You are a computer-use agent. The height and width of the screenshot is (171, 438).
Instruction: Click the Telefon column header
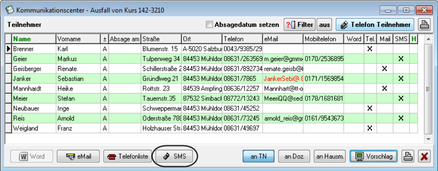(243, 39)
